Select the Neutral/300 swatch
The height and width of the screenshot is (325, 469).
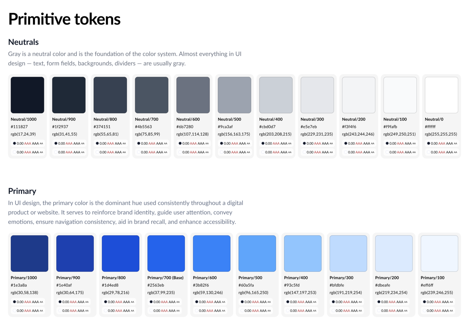(x=317, y=95)
